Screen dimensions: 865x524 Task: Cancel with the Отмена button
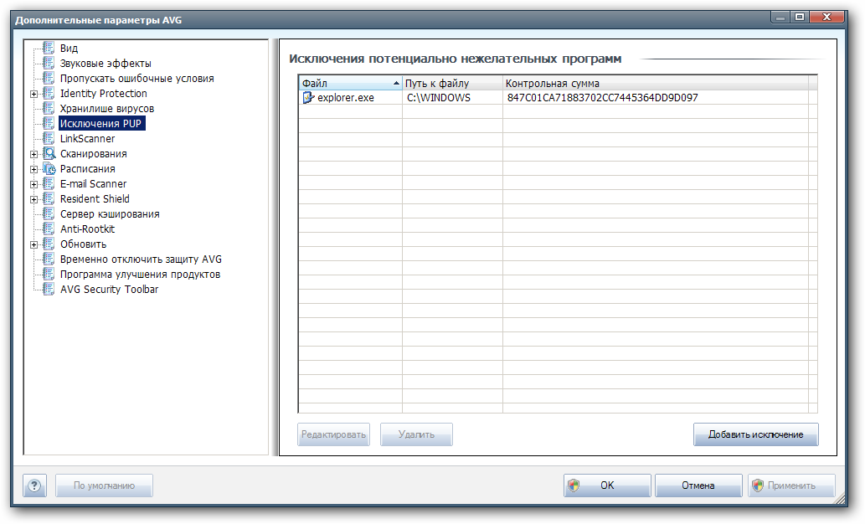pyautogui.click(x=698, y=485)
